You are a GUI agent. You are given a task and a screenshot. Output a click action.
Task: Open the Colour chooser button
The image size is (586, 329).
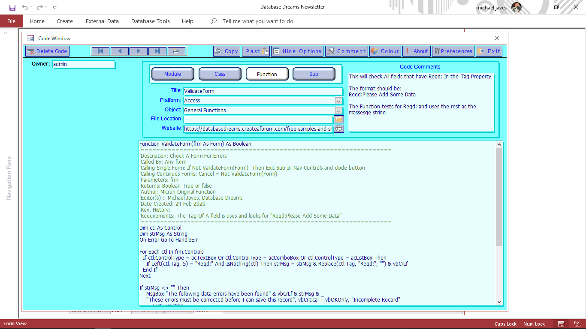pyautogui.click(x=385, y=51)
